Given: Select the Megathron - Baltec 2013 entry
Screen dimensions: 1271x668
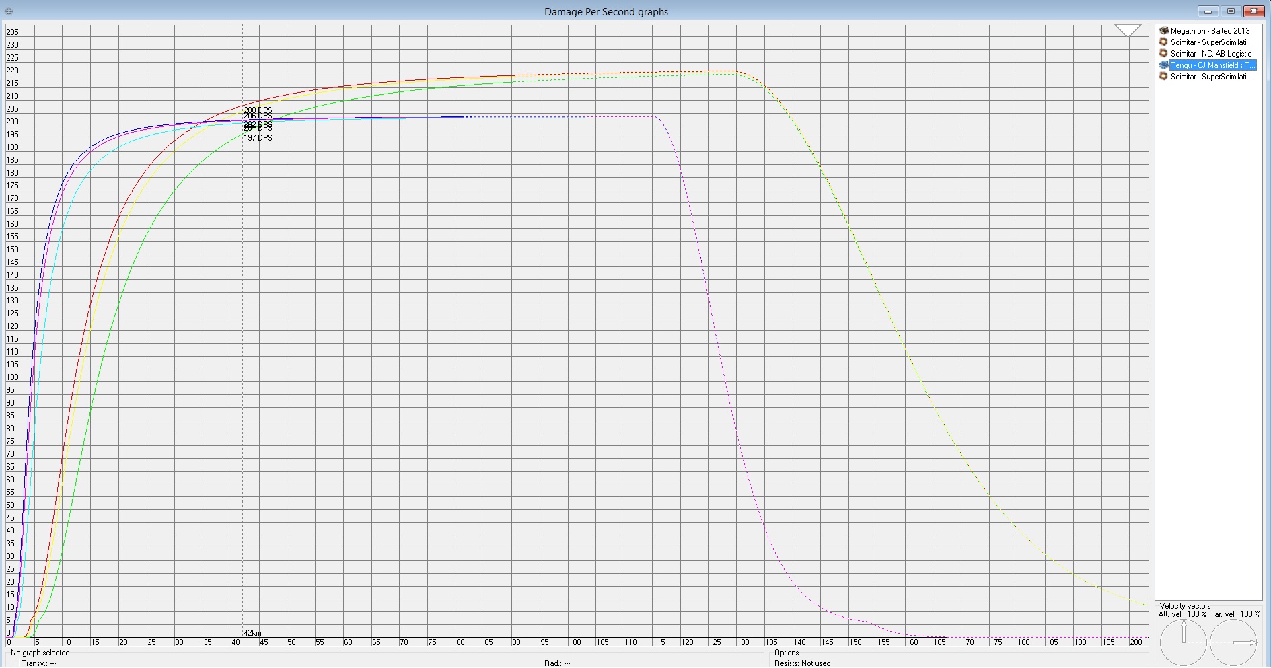Looking at the screenshot, I should (x=1210, y=31).
